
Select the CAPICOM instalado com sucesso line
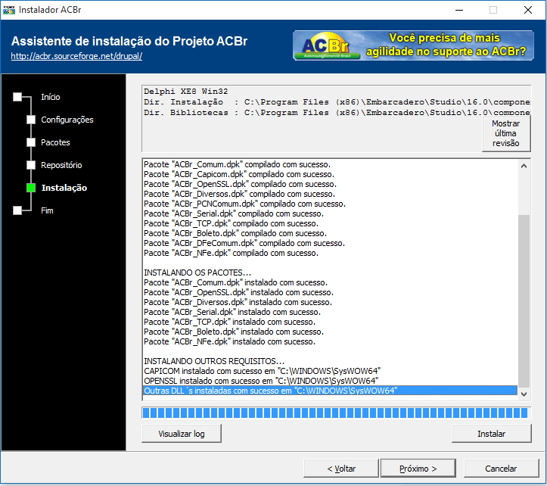click(263, 371)
